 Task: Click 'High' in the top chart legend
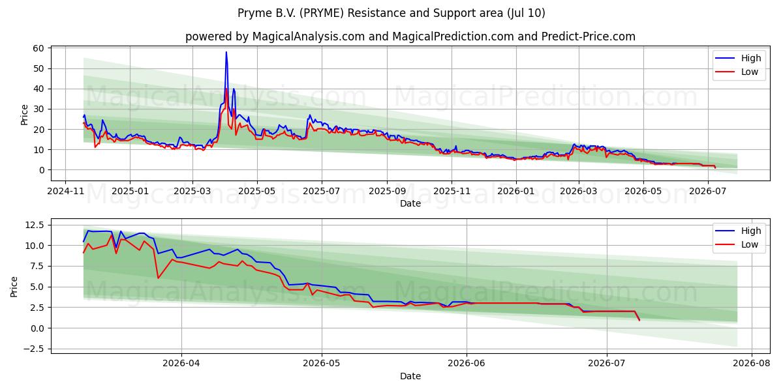coord(751,58)
